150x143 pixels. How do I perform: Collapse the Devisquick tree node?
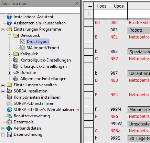click(x=10, y=36)
